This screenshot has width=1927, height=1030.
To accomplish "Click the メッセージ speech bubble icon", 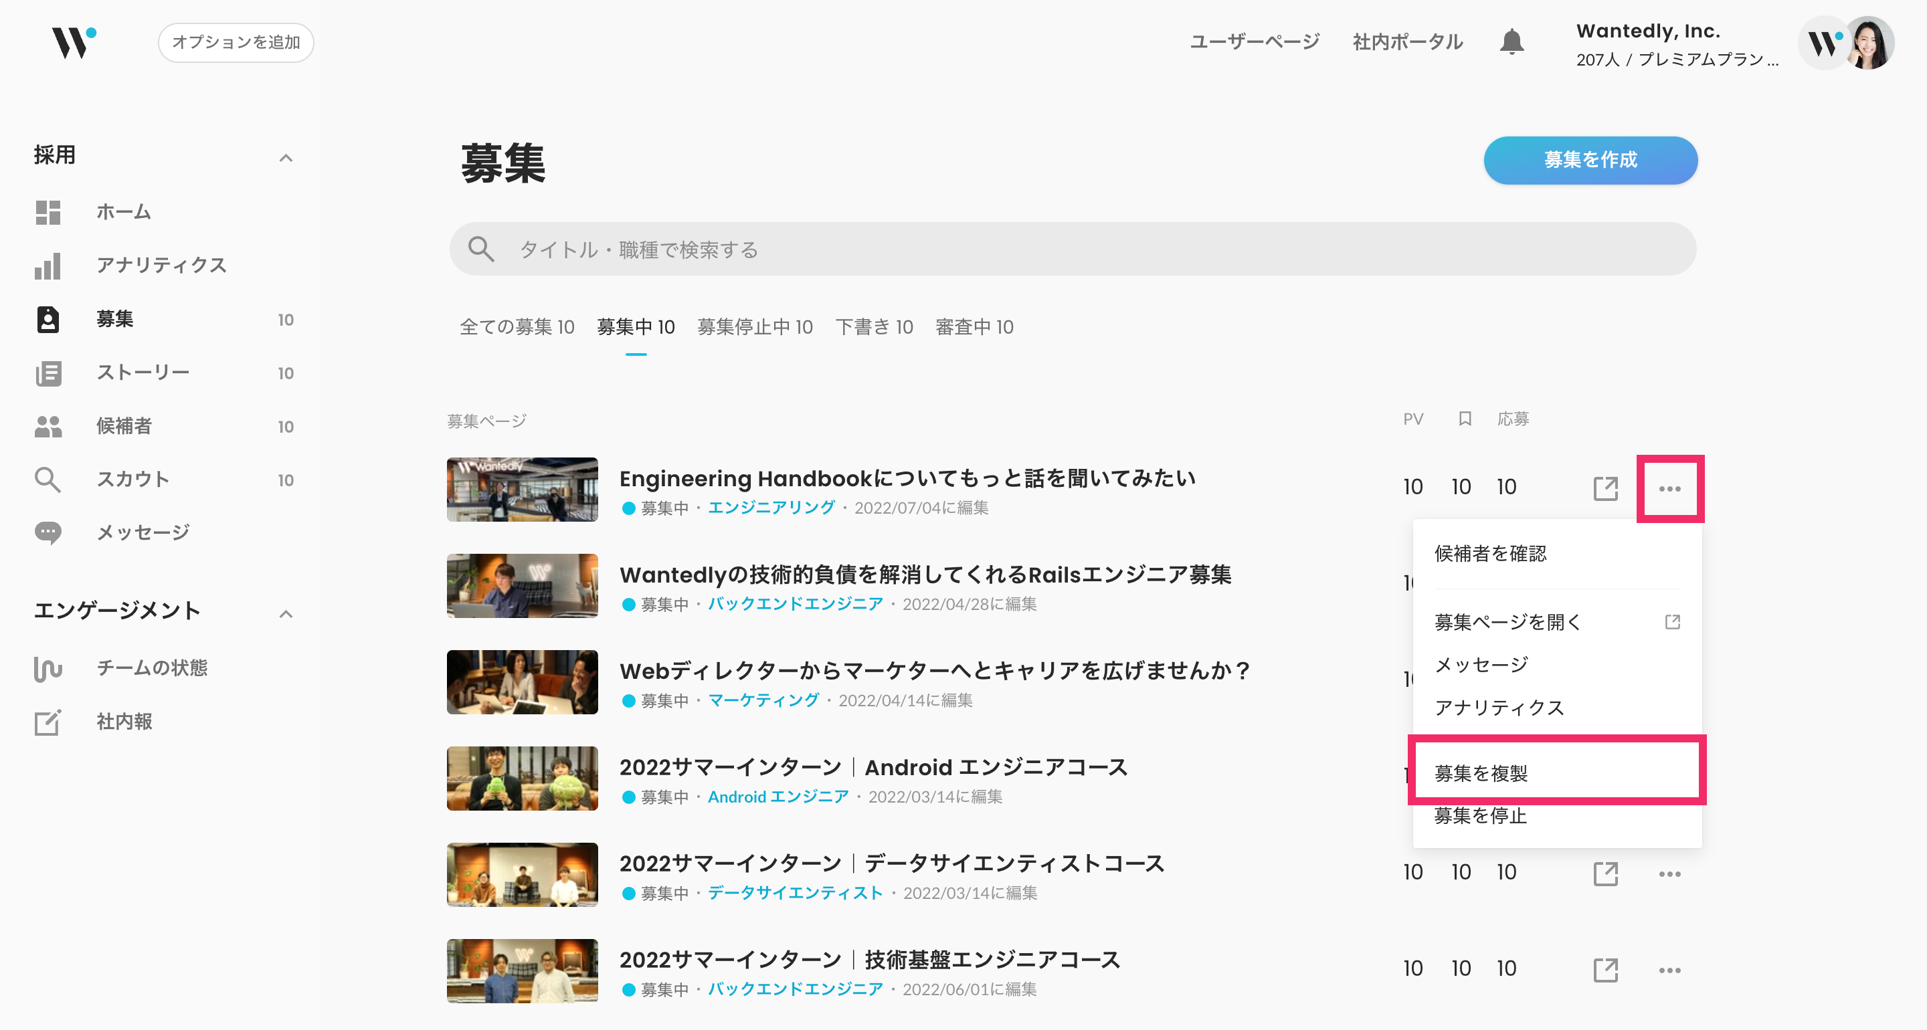I will [48, 533].
